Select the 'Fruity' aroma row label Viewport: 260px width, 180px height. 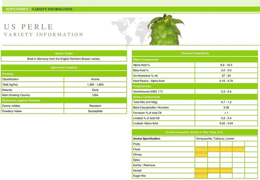click(x=136, y=144)
